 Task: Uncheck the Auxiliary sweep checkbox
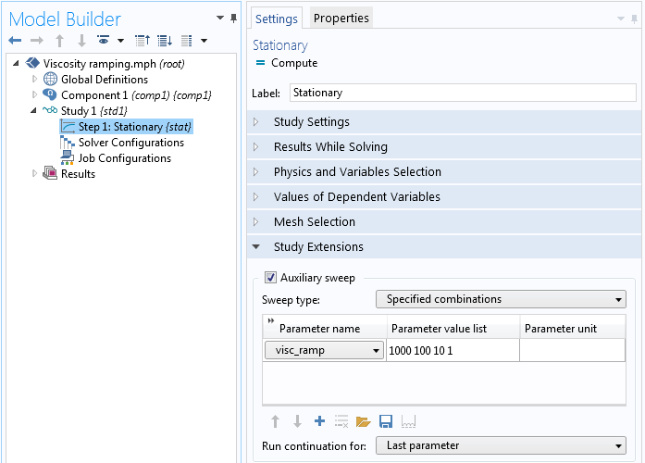(x=270, y=278)
